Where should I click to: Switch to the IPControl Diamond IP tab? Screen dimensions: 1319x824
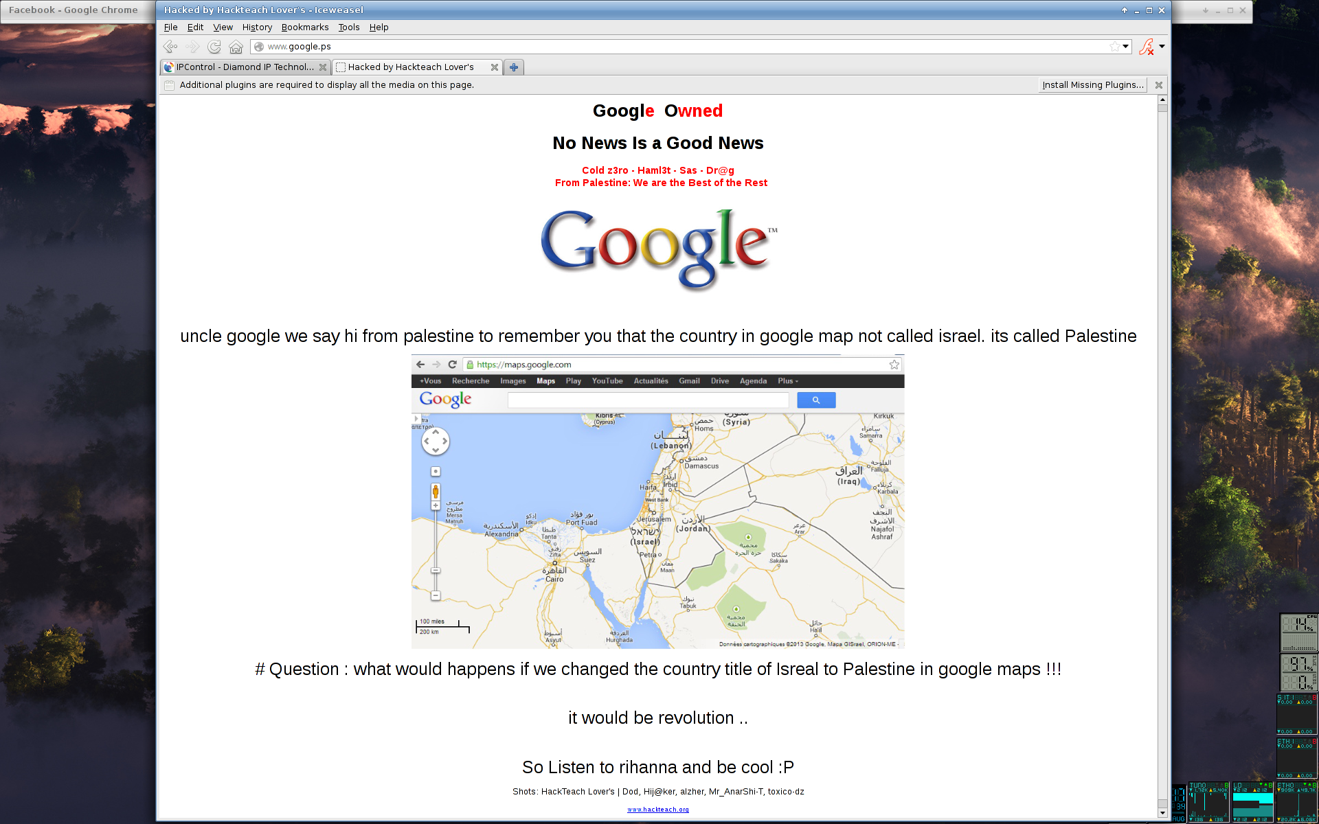coord(245,67)
